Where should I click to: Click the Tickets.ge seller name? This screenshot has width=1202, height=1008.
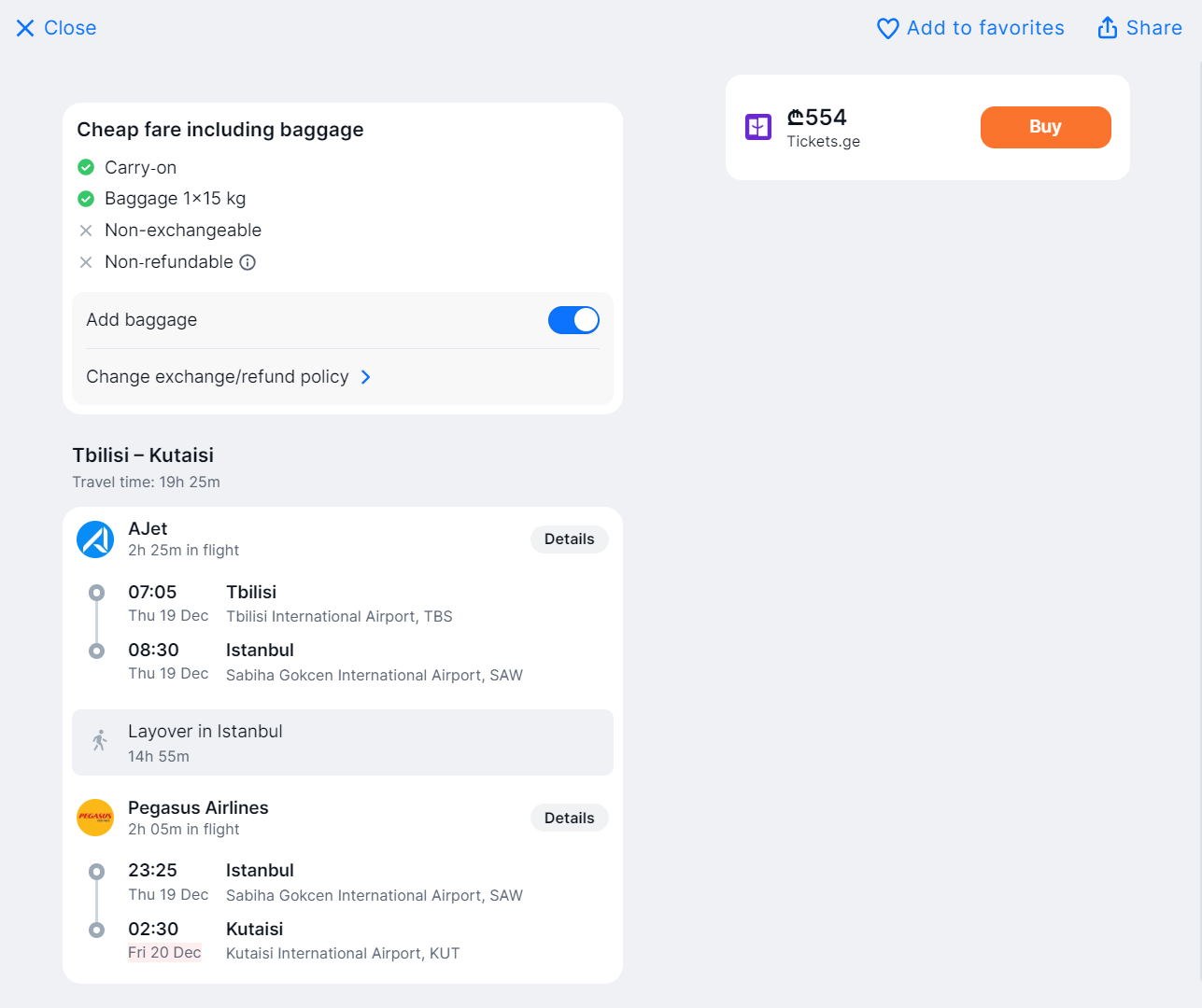tap(823, 142)
